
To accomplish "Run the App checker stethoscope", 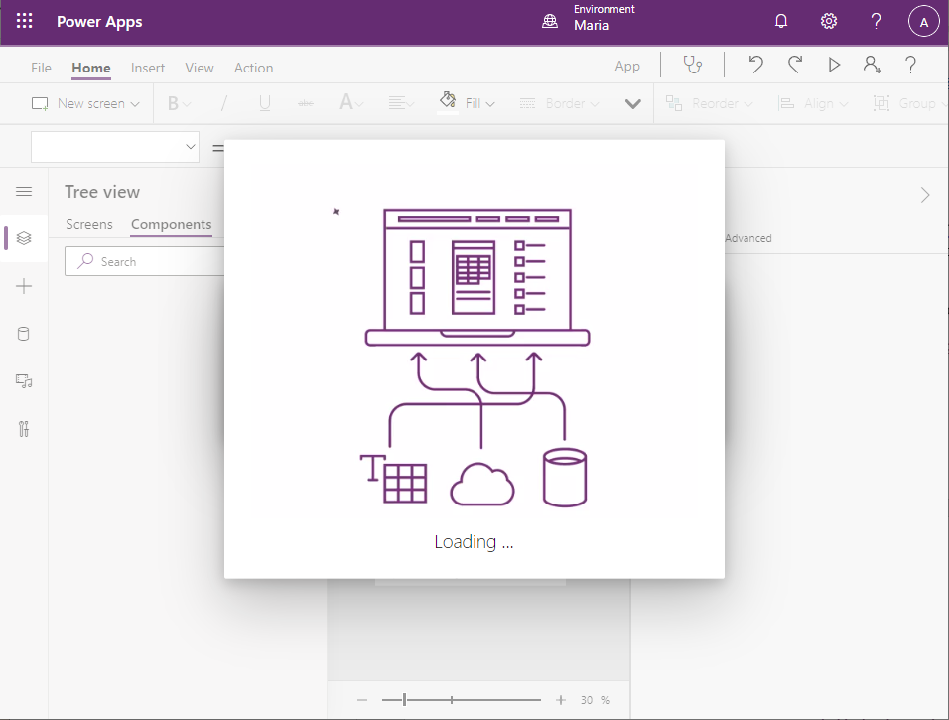I will (x=692, y=65).
